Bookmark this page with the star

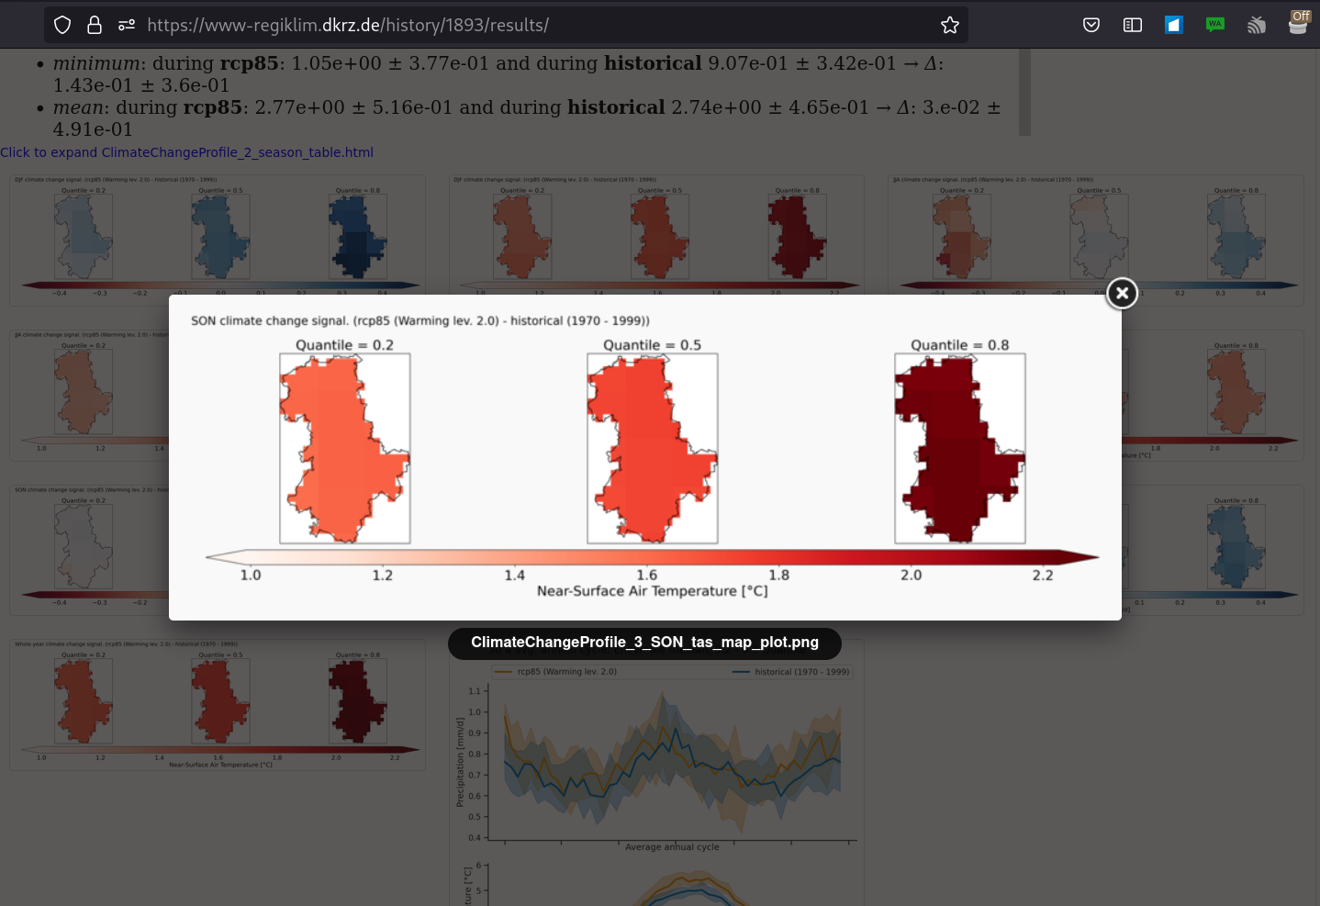coord(949,25)
